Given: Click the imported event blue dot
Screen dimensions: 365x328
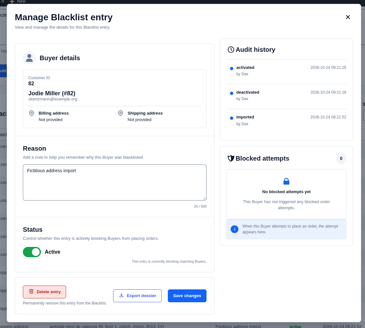Looking at the screenshot, I should [x=232, y=118].
